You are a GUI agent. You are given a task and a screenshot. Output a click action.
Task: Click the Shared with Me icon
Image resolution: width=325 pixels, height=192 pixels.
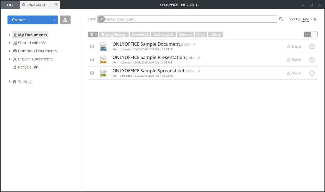pos(15,43)
